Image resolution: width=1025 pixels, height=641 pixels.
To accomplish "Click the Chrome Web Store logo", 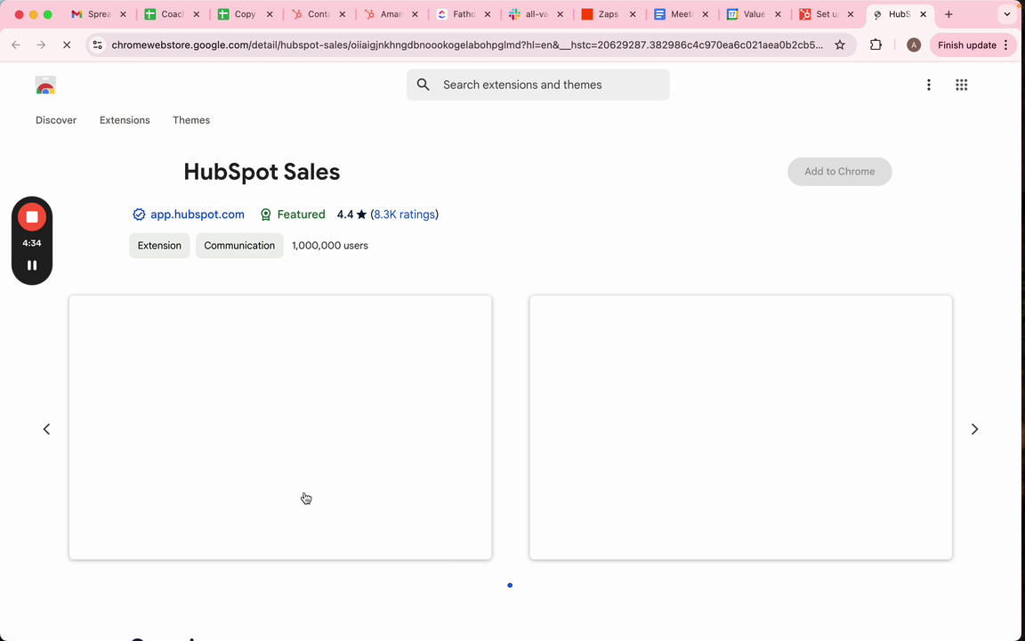I will pyautogui.click(x=45, y=85).
